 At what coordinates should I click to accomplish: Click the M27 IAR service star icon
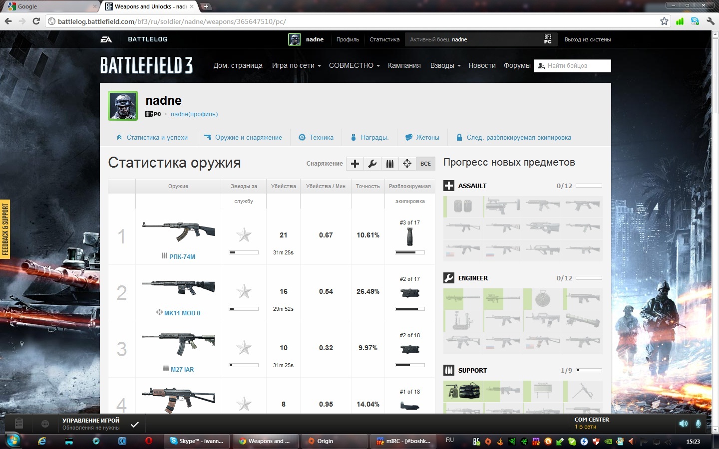[244, 347]
